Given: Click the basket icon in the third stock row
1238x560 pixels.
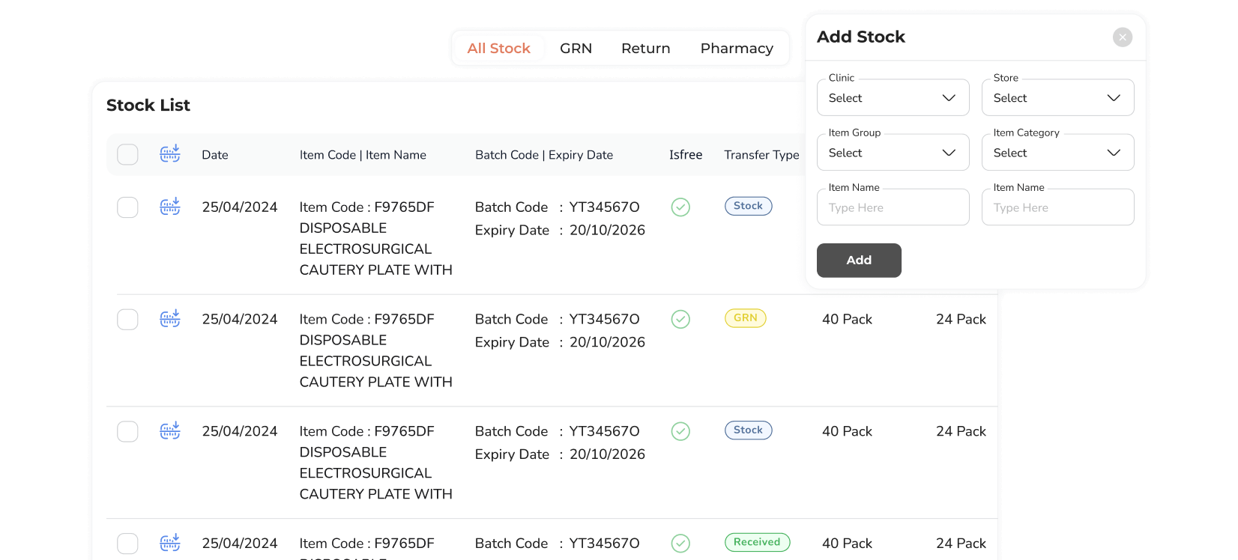Looking at the screenshot, I should pyautogui.click(x=170, y=431).
